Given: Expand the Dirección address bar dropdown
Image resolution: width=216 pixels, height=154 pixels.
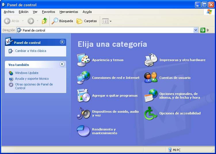Looking at the screenshot, I should (x=196, y=30).
